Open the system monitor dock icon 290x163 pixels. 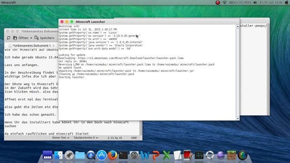coord(199,155)
